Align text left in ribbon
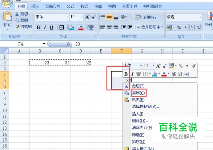This screenshot has height=150, width=213. (x=102, y=27)
